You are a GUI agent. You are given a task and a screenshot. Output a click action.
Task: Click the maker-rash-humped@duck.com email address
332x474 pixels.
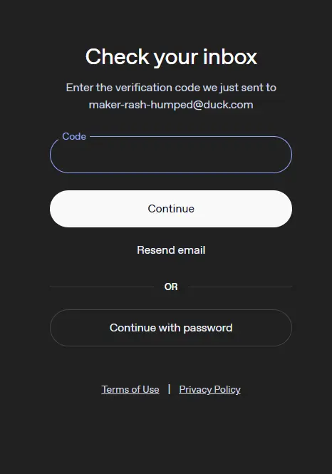coord(171,105)
